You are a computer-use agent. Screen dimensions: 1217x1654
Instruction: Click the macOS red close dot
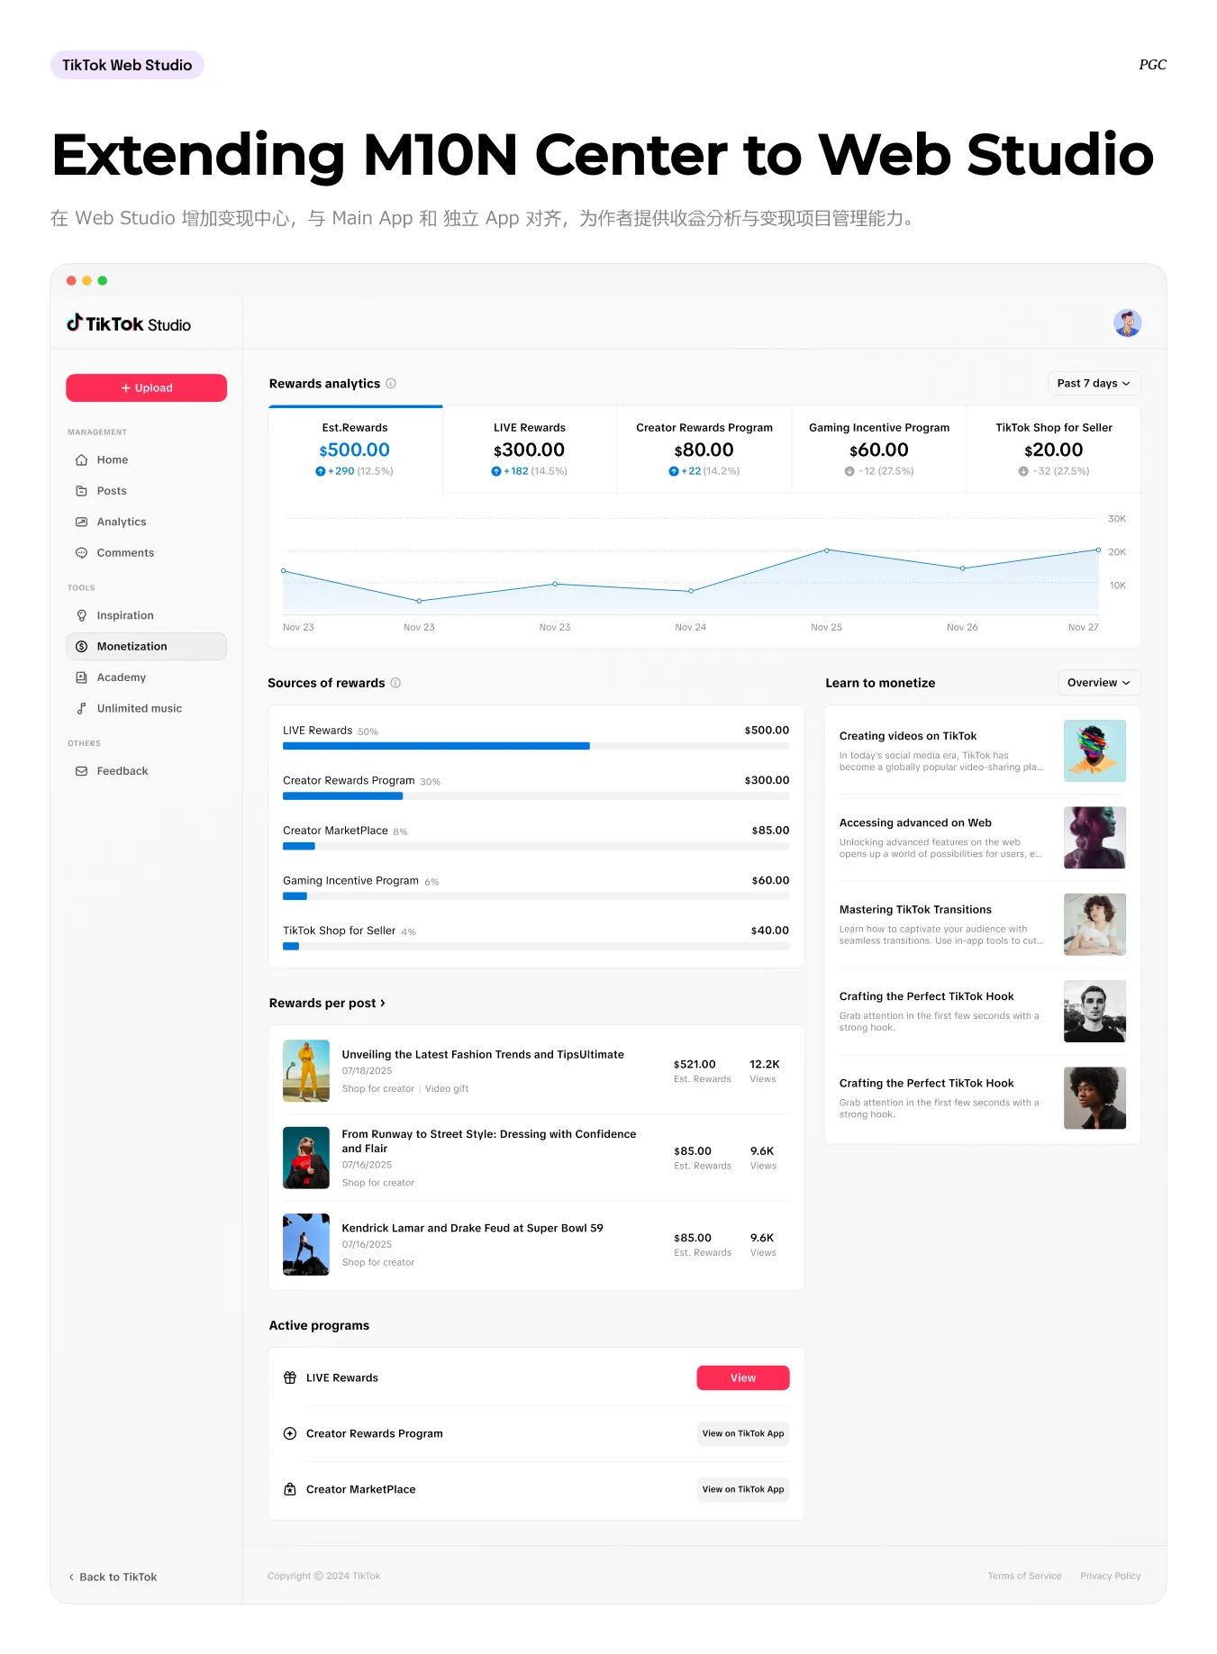(71, 280)
